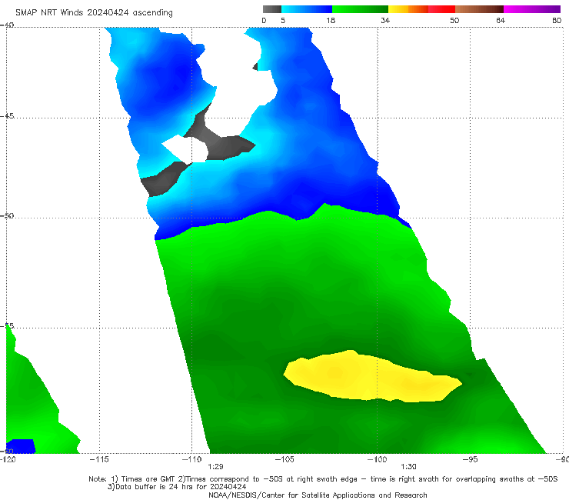The height and width of the screenshot is (500, 569).
Task: Click the longitude label '-115'
Action: 99,459
